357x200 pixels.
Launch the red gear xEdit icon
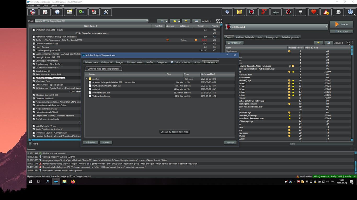[x=252, y=12]
